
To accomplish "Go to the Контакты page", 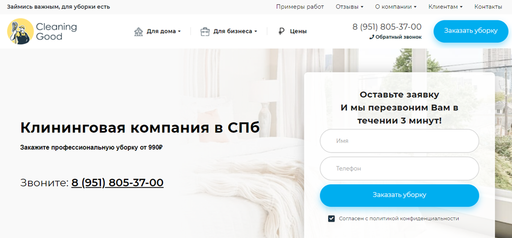I will [x=488, y=7].
